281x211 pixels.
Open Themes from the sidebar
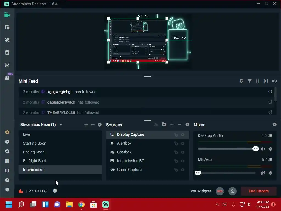tap(7, 40)
